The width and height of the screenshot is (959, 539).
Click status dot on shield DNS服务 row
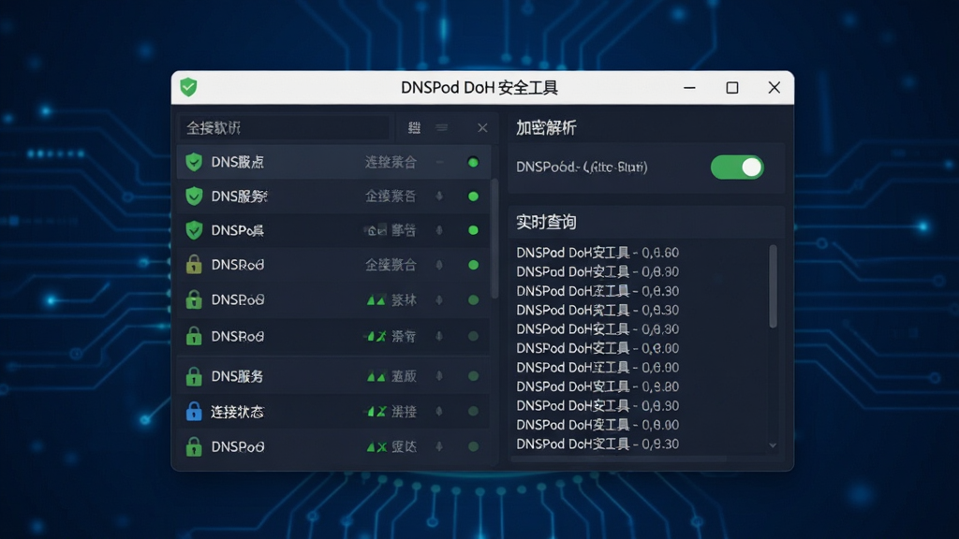473,197
